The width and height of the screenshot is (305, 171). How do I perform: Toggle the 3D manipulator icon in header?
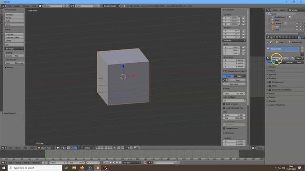click(x=72, y=148)
